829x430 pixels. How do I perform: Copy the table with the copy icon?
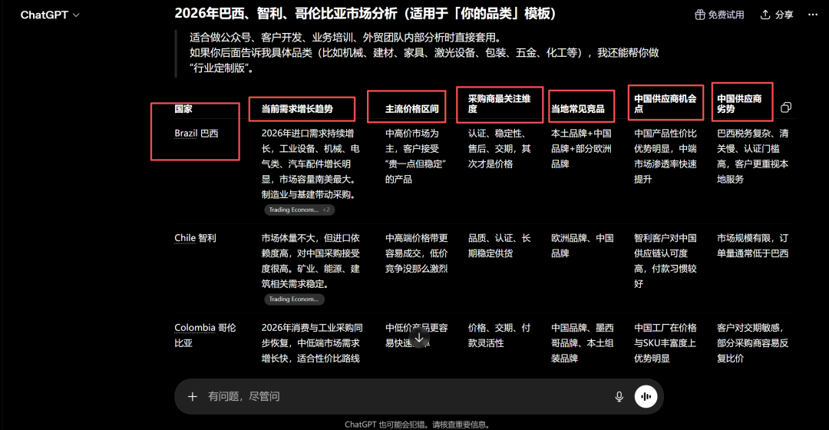(786, 107)
